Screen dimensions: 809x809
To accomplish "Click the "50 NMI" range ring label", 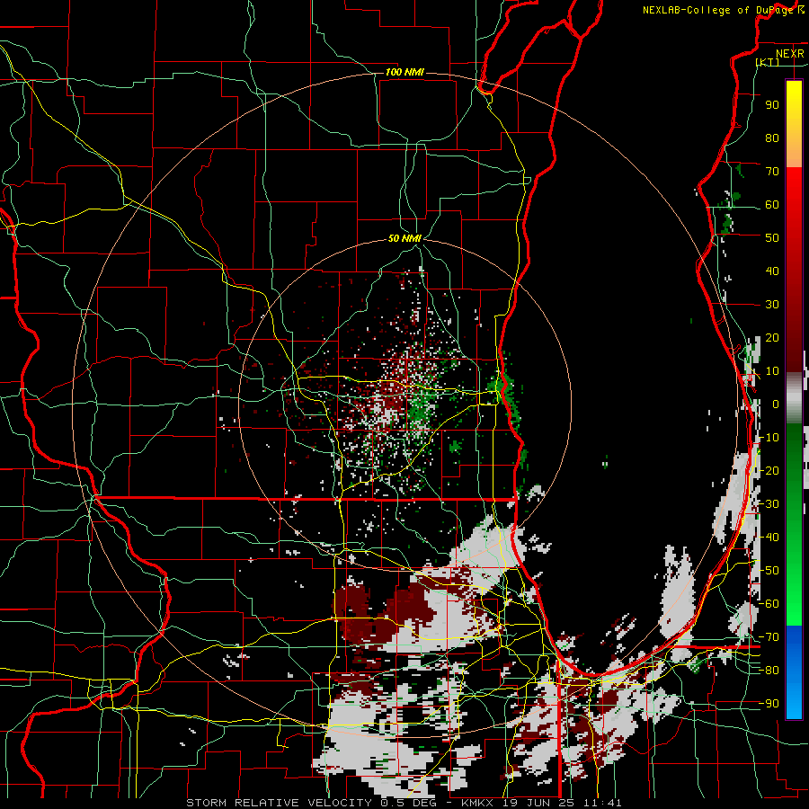I will pos(404,238).
